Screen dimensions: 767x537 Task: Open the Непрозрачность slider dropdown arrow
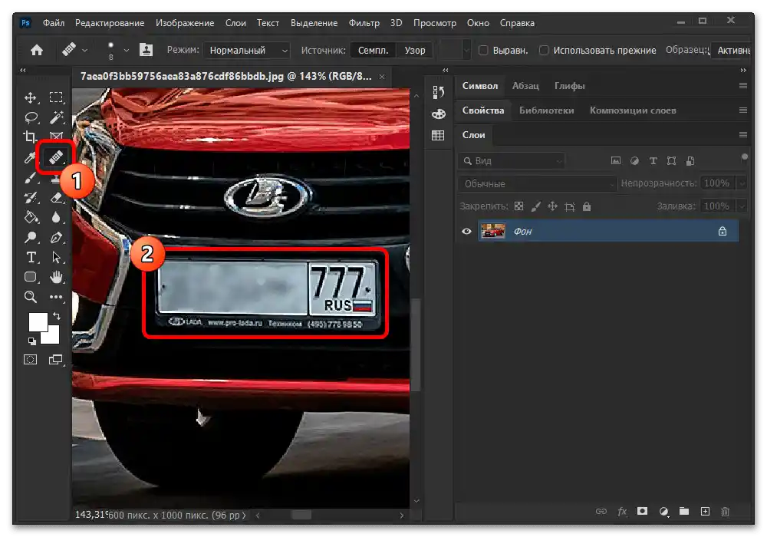click(742, 183)
